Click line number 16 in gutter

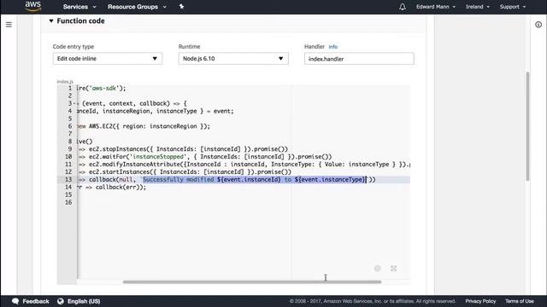(68, 203)
